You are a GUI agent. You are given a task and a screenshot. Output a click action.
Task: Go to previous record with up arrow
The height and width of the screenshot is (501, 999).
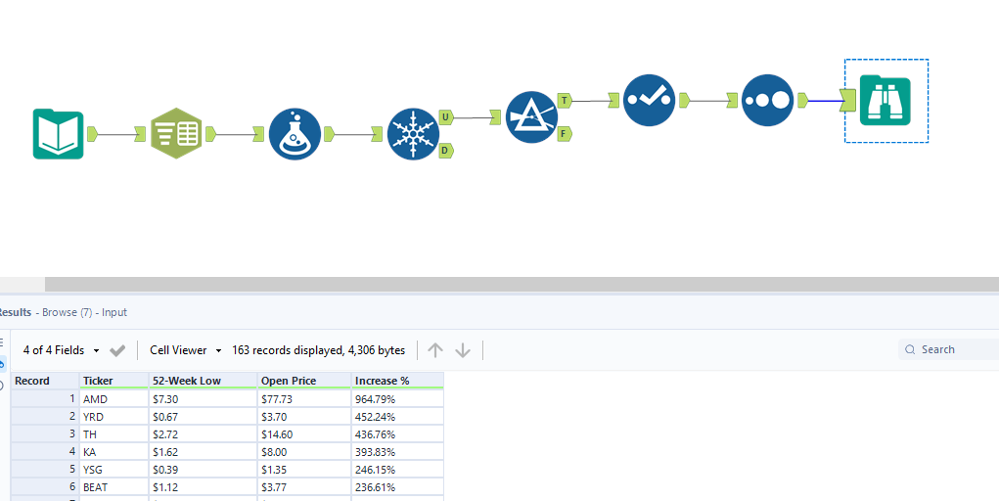point(435,350)
